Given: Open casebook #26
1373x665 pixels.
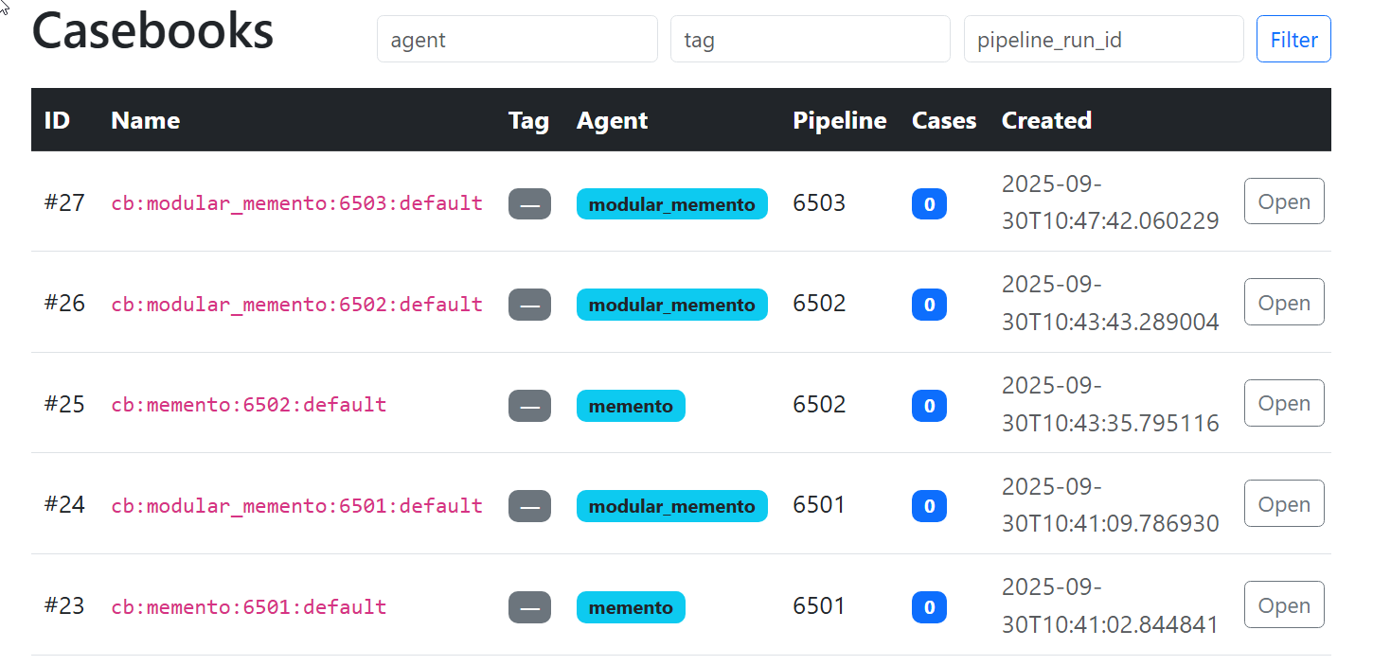Looking at the screenshot, I should coord(1283,303).
